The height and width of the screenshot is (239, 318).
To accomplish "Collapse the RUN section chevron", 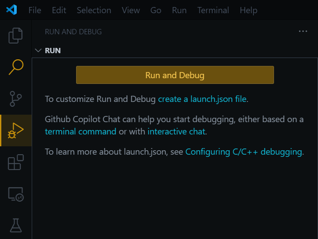I will pos(38,51).
